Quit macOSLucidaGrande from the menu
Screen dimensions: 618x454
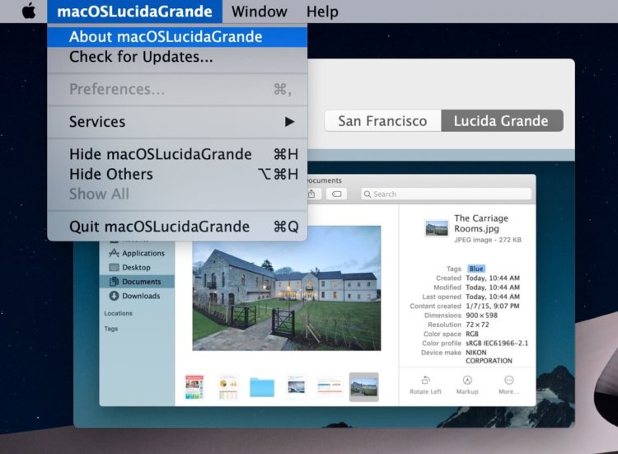[177, 227]
